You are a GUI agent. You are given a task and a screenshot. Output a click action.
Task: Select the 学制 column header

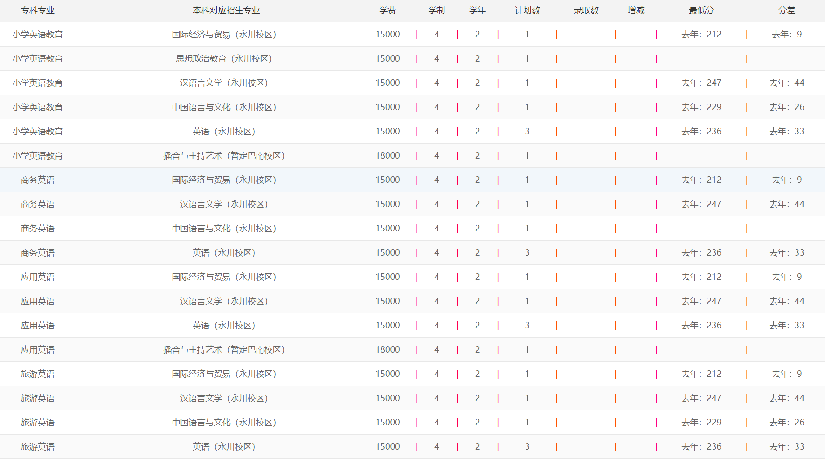(437, 10)
